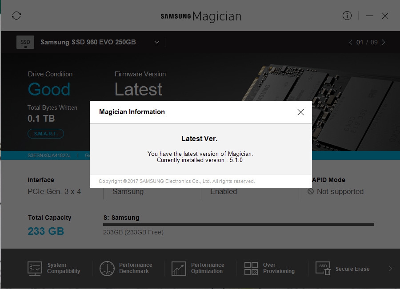Click the 233 GB total capacity value

46,231
